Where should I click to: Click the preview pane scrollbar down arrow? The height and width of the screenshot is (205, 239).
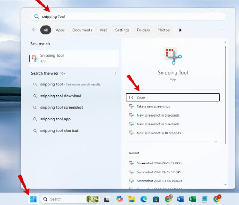(x=225, y=185)
